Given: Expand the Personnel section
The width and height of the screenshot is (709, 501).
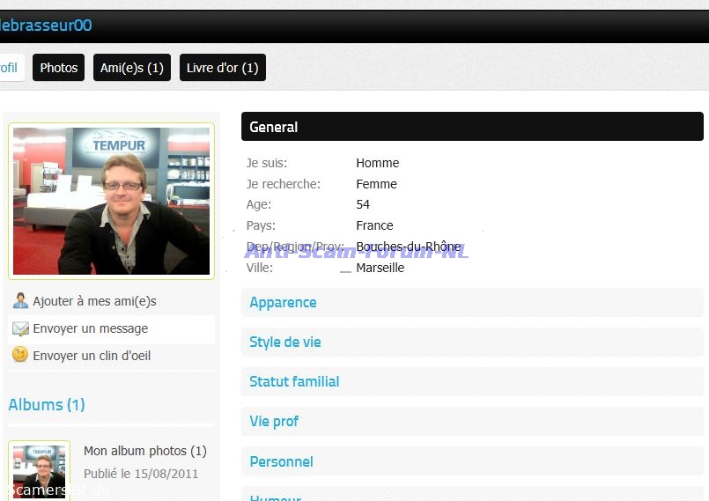Looking at the screenshot, I should click(x=281, y=461).
